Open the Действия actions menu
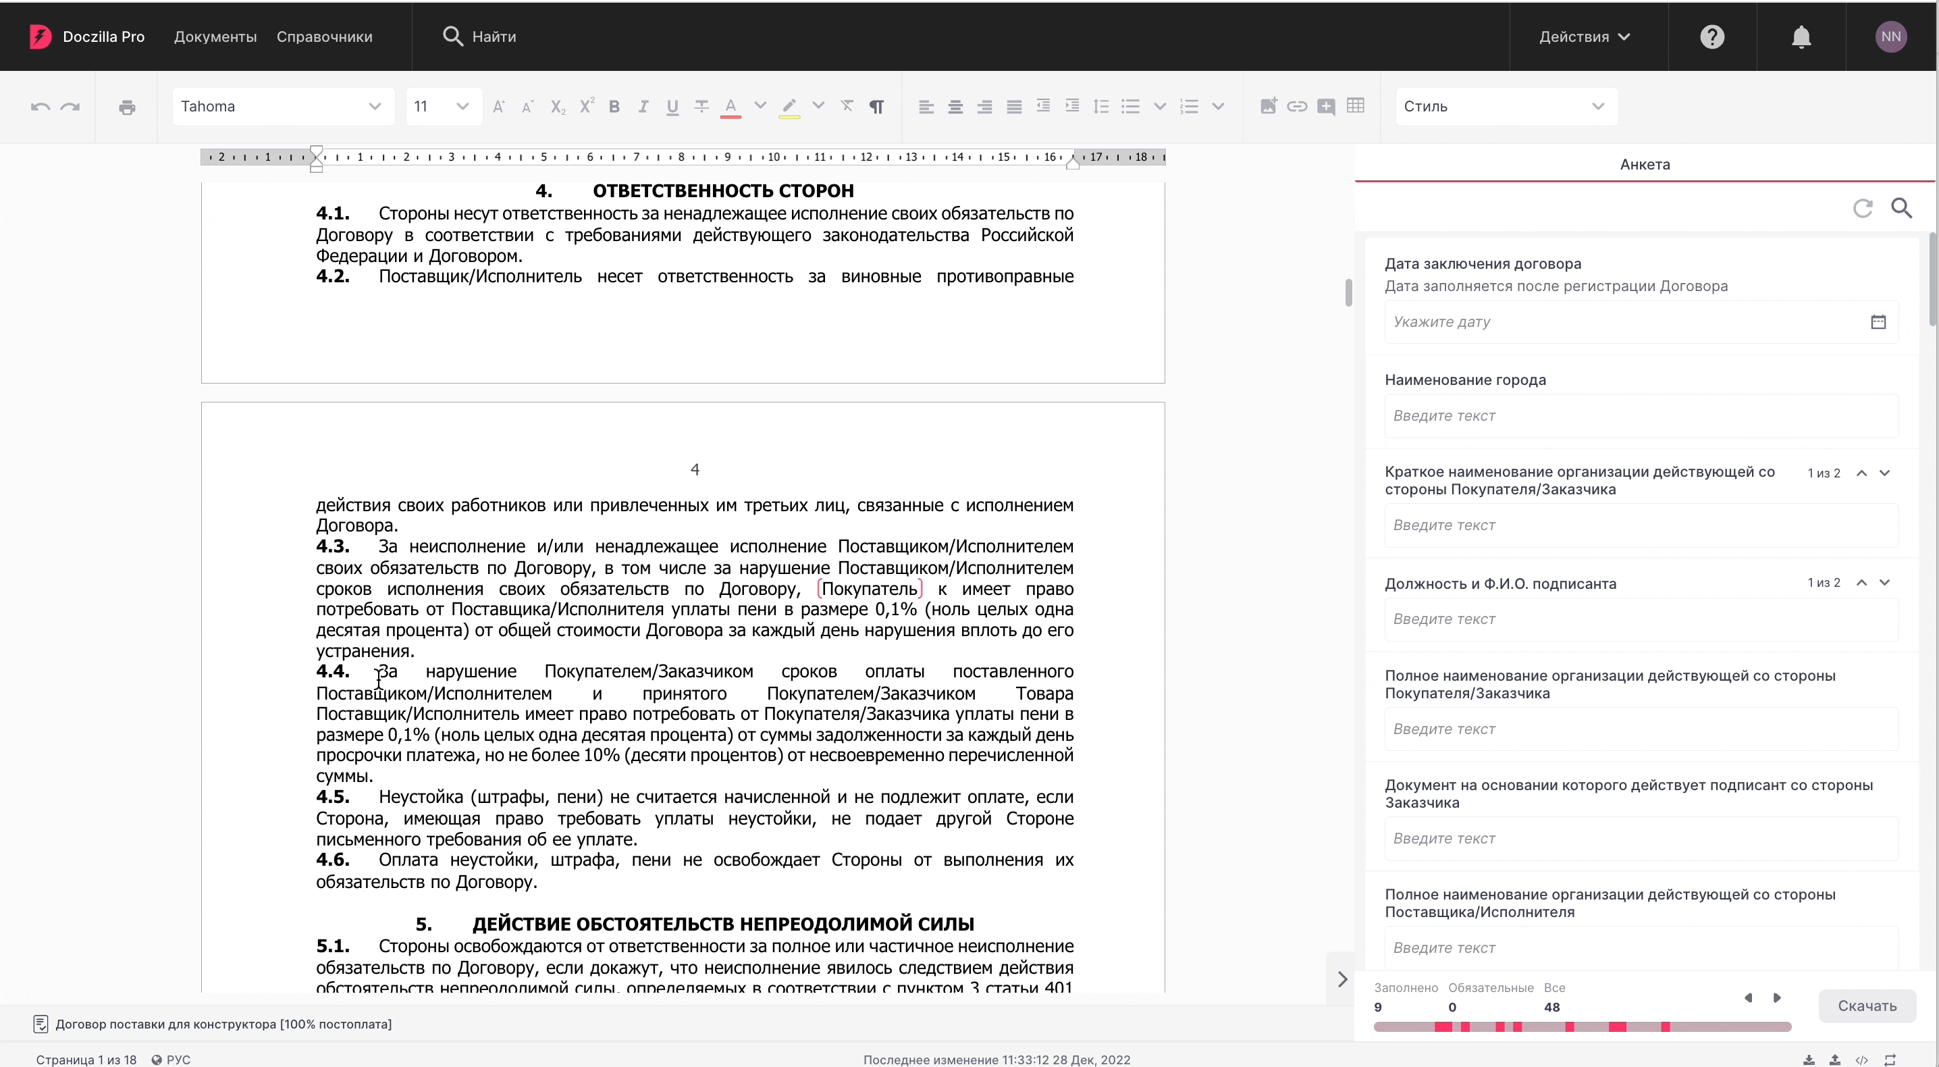The image size is (1939, 1067). (1585, 36)
